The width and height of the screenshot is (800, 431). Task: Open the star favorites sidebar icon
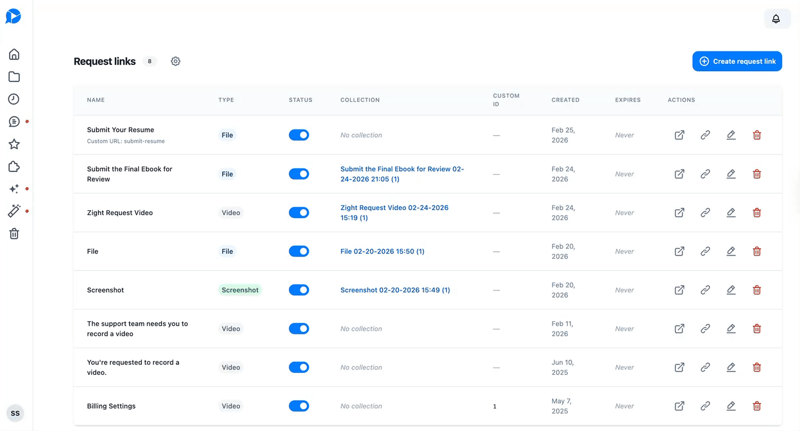pyautogui.click(x=14, y=144)
